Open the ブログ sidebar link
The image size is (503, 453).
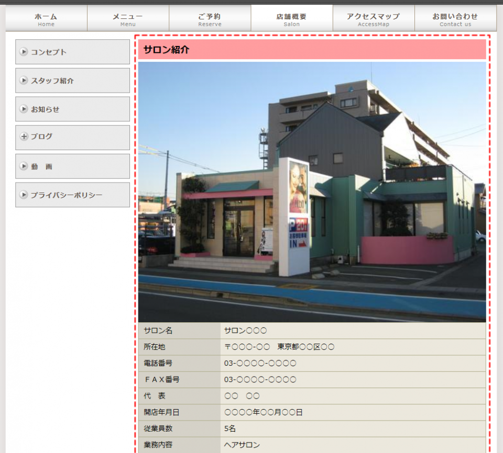72,138
